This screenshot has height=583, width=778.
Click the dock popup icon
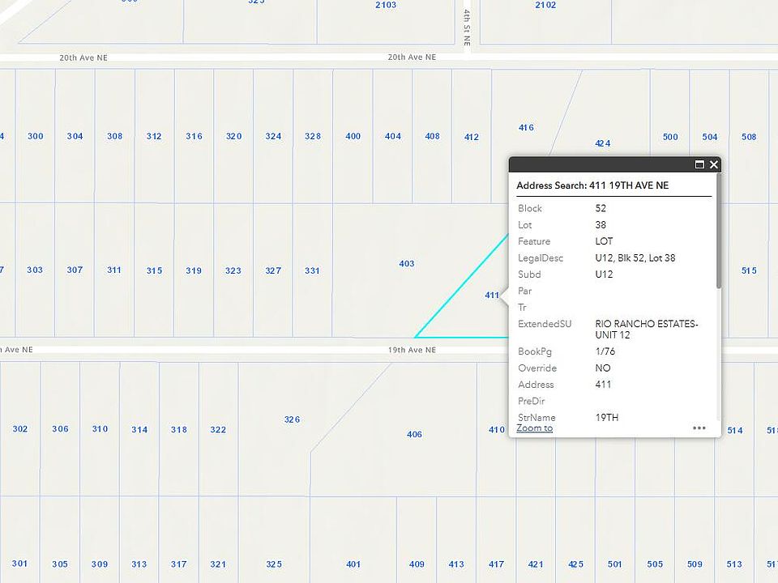pyautogui.click(x=699, y=164)
